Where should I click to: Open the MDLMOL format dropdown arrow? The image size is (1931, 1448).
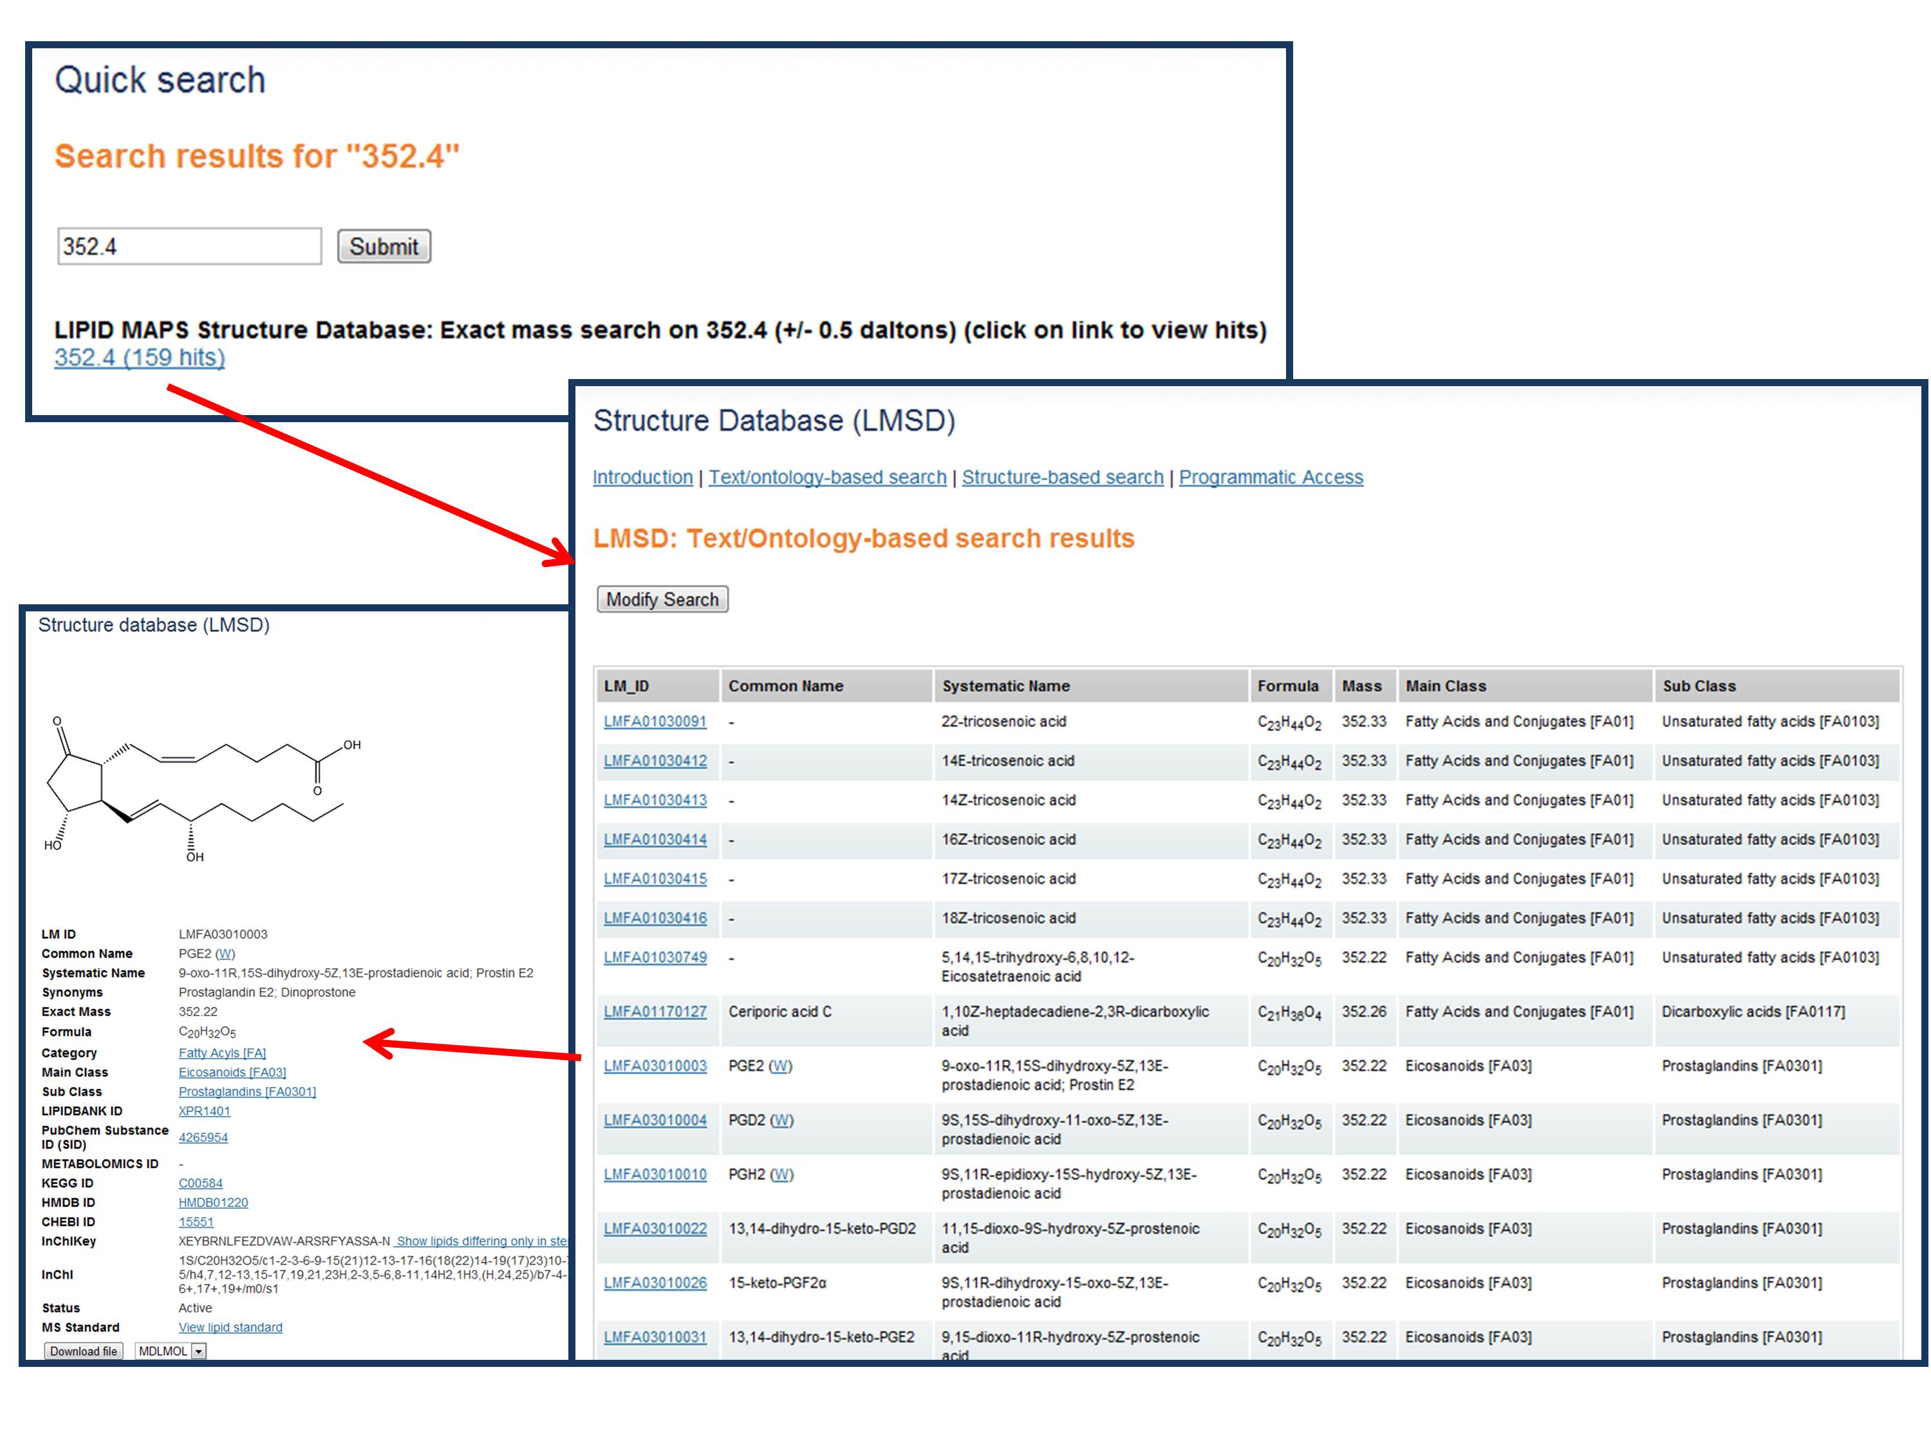(x=199, y=1351)
